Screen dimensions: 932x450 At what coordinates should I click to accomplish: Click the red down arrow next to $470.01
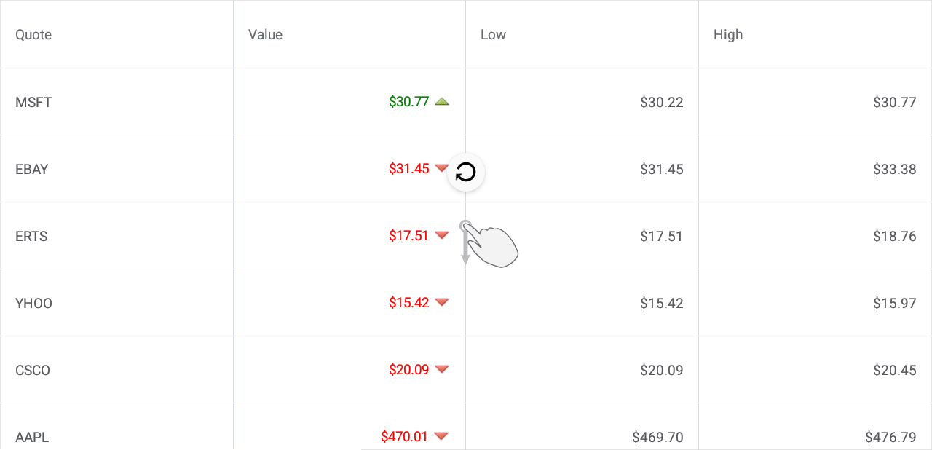pos(441,436)
